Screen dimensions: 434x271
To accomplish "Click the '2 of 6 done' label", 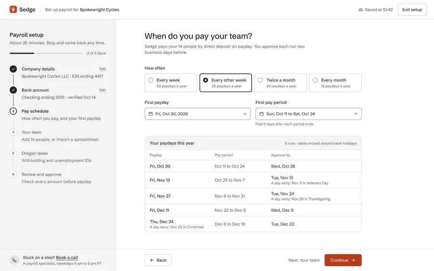I will point(96,53).
